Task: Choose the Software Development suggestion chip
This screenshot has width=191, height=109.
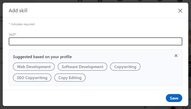Action: pyautogui.click(x=82, y=67)
